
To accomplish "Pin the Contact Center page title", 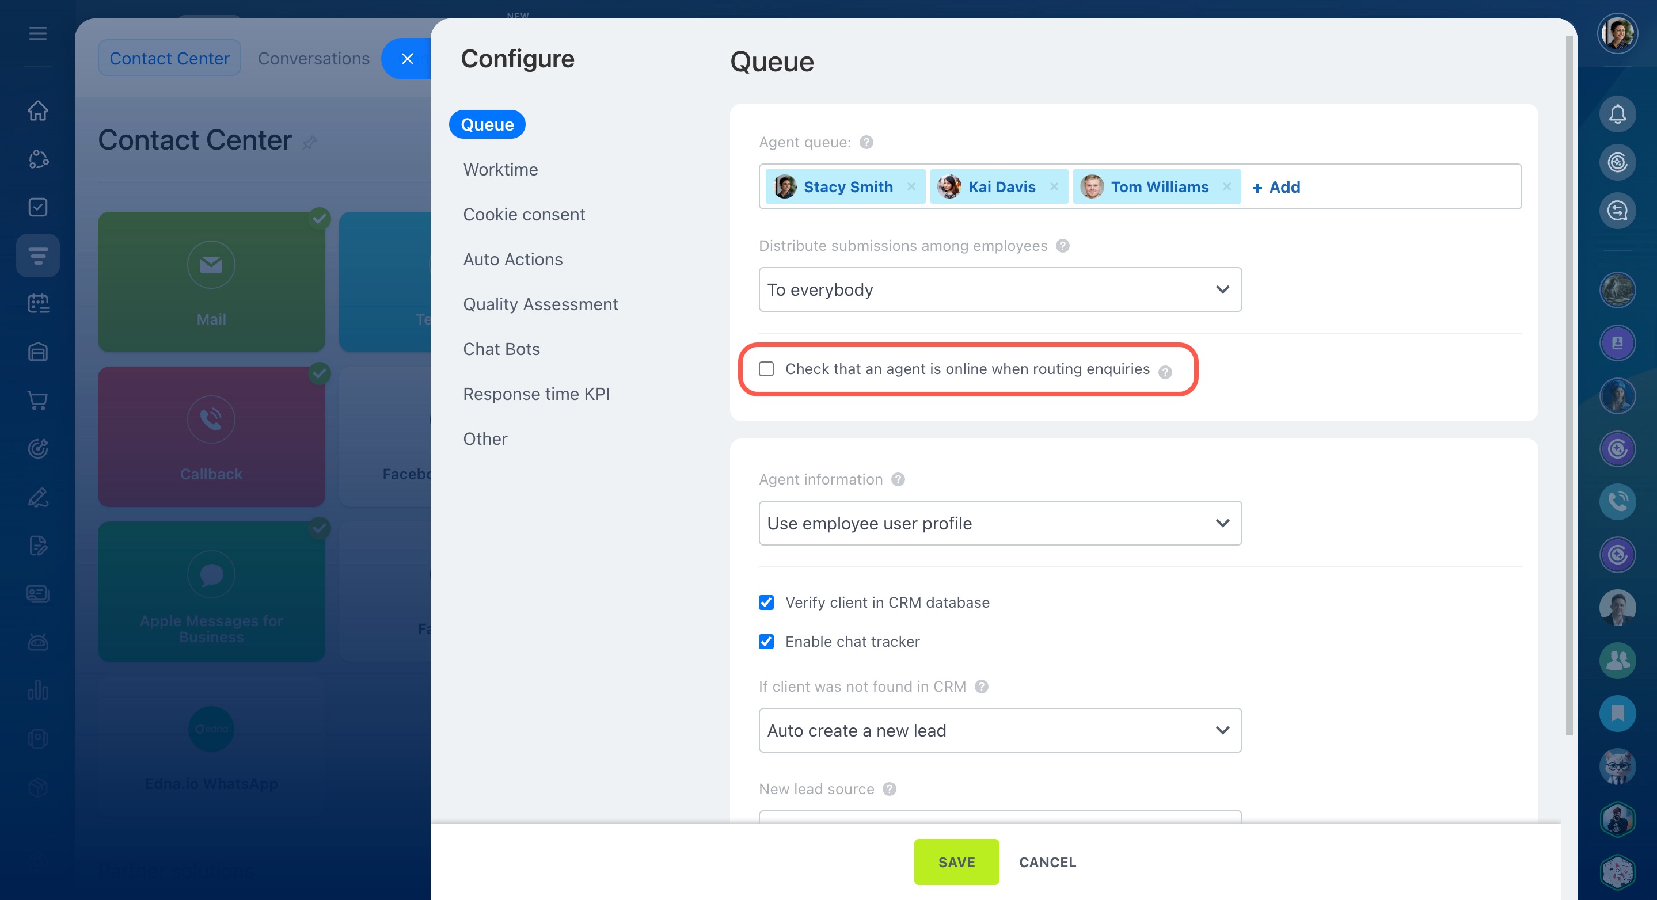I will [x=309, y=142].
